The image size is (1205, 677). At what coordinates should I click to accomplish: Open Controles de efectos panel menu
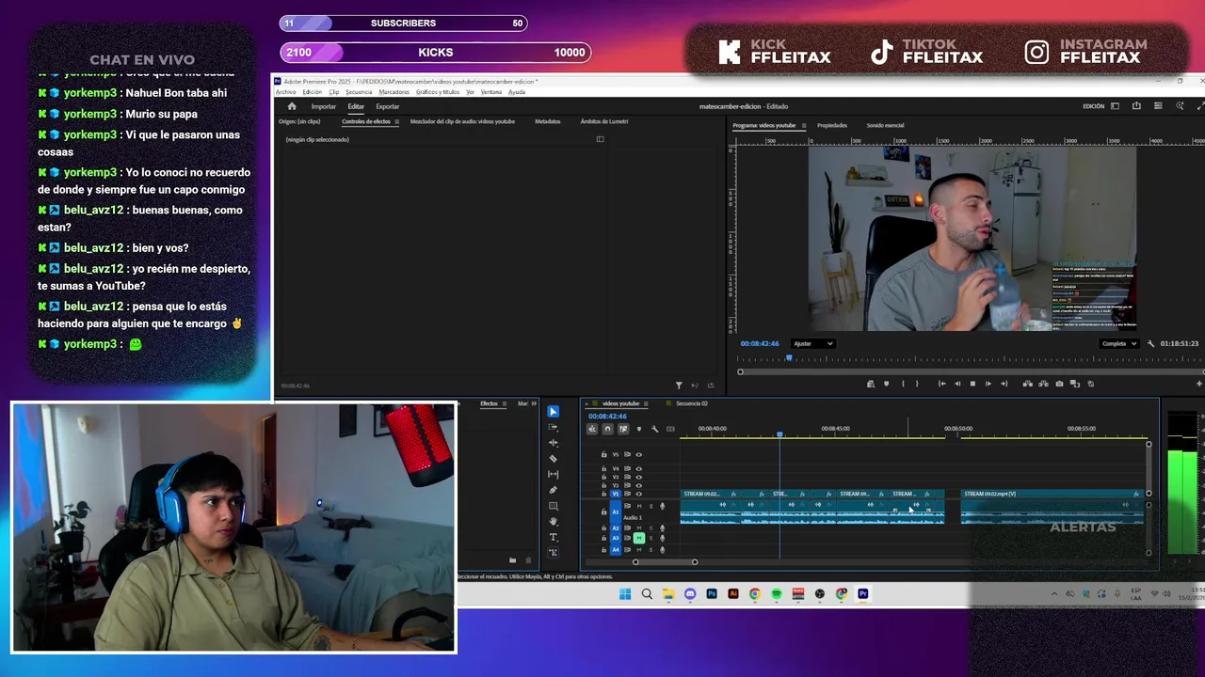(x=396, y=121)
